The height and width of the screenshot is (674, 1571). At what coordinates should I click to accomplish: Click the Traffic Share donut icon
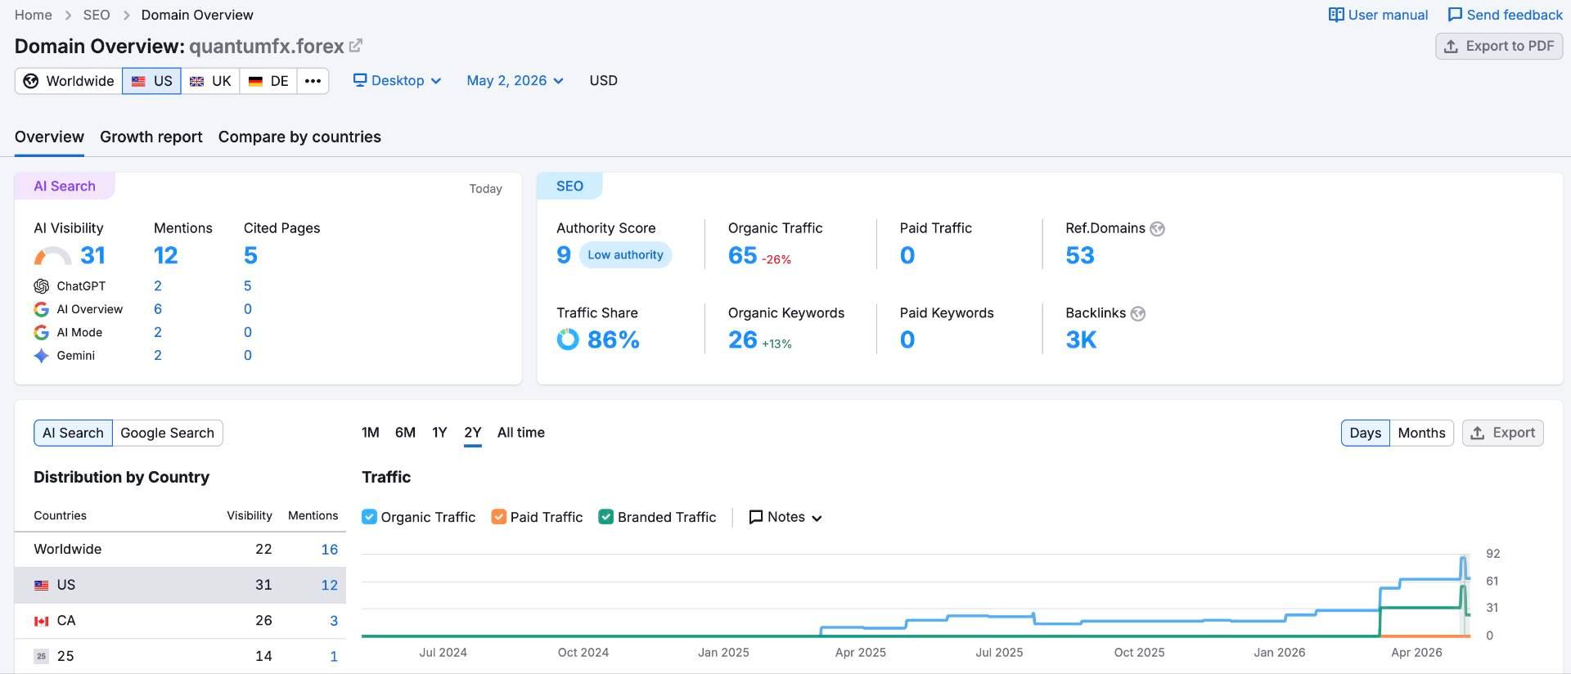[x=568, y=339]
